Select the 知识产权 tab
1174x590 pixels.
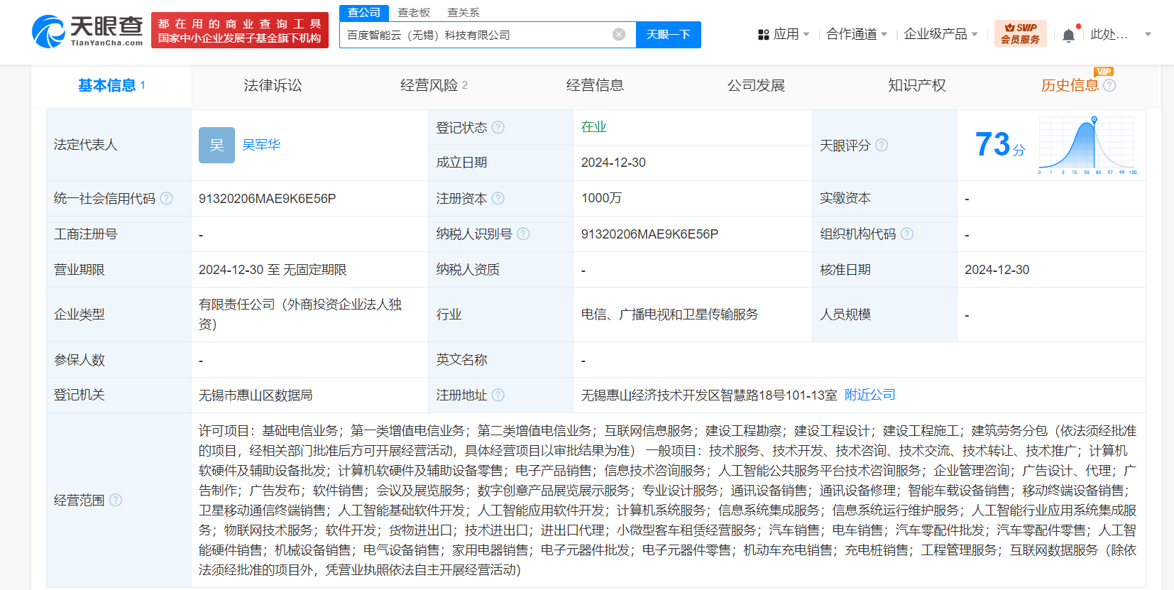click(x=917, y=85)
